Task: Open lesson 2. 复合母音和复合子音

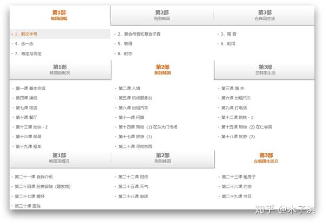Action: pos(139,34)
